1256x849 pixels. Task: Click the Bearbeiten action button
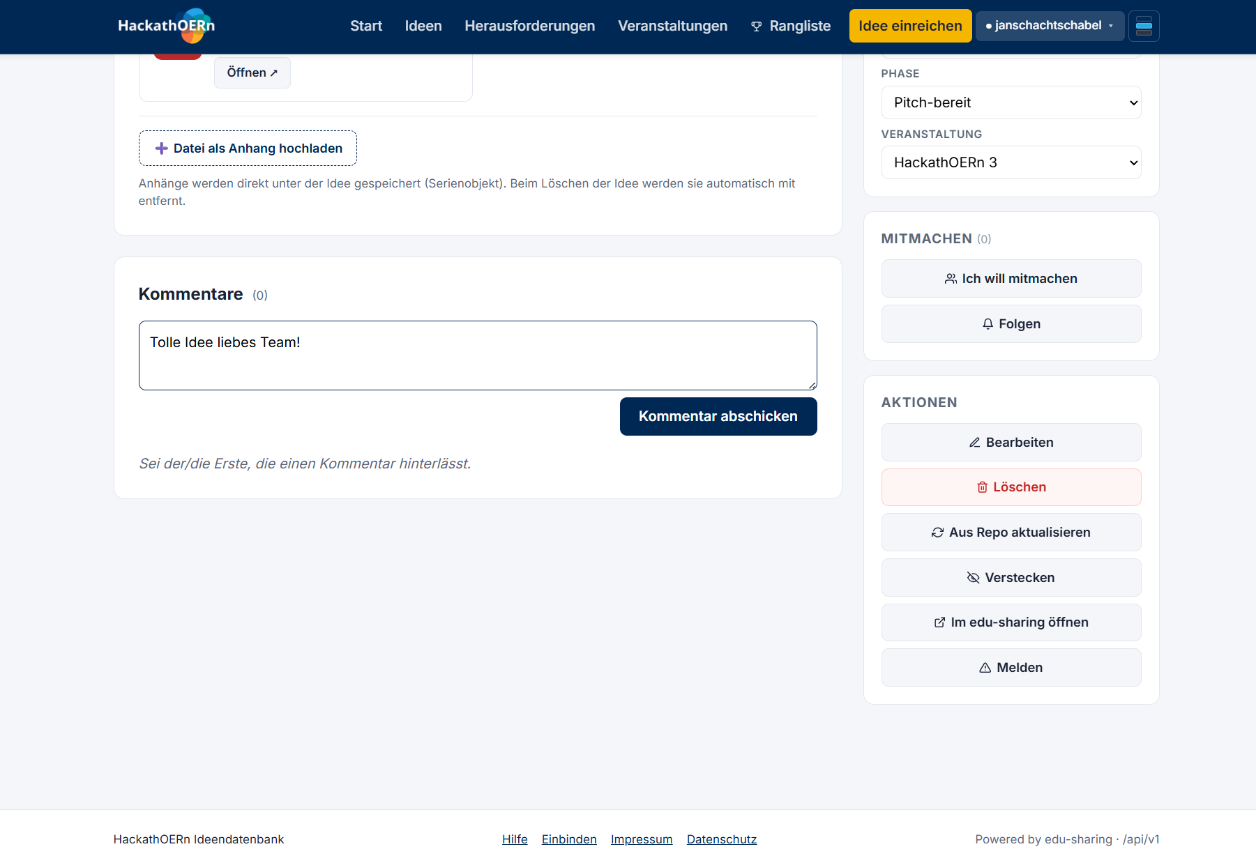1011,443
